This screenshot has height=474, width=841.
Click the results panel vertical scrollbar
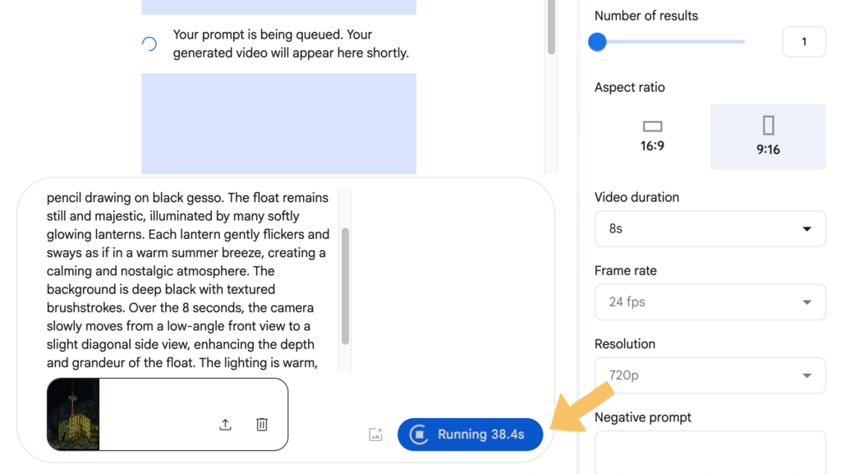[x=551, y=27]
